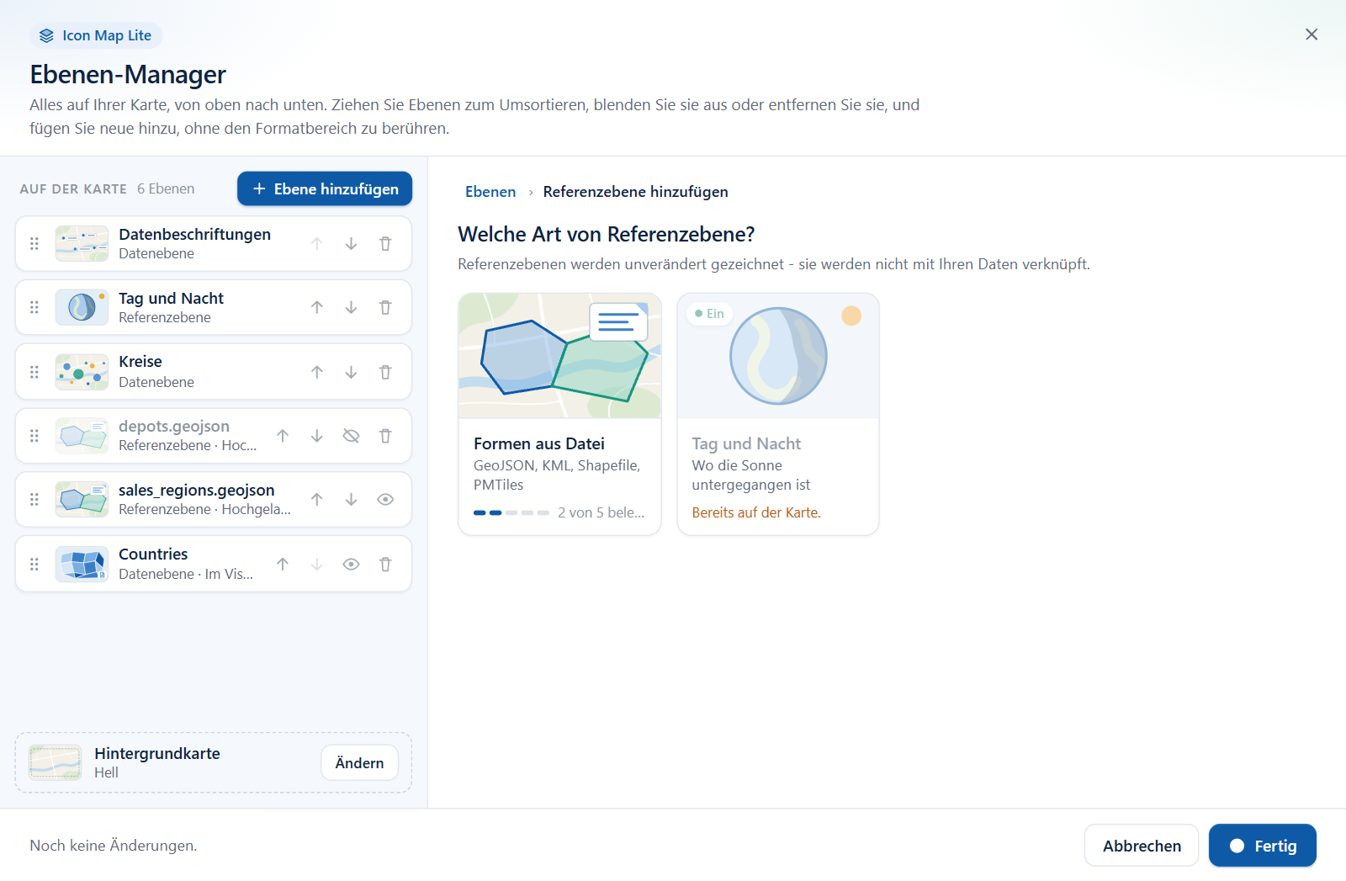This screenshot has height=881, width=1346.
Task: Move Kreise layer down
Action: click(x=351, y=372)
